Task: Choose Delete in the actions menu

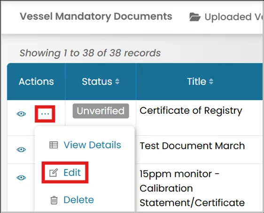Action: click(x=78, y=200)
